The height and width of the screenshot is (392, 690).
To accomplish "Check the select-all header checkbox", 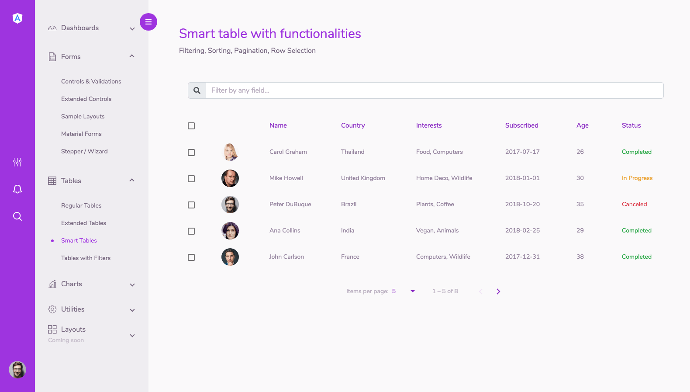I will [x=191, y=126].
